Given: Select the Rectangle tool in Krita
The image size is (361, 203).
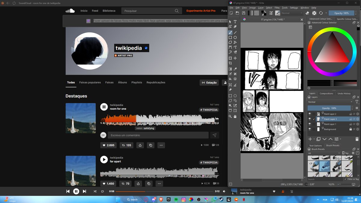Looking at the screenshot, I should 230,38.
